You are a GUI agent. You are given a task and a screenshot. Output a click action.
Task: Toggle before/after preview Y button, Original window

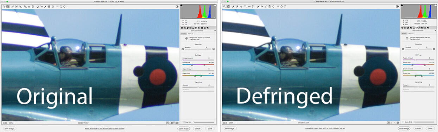[x=168, y=123]
